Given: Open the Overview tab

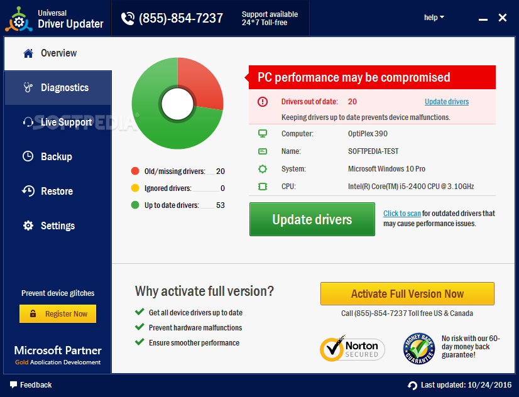Looking at the screenshot, I should [x=58, y=53].
